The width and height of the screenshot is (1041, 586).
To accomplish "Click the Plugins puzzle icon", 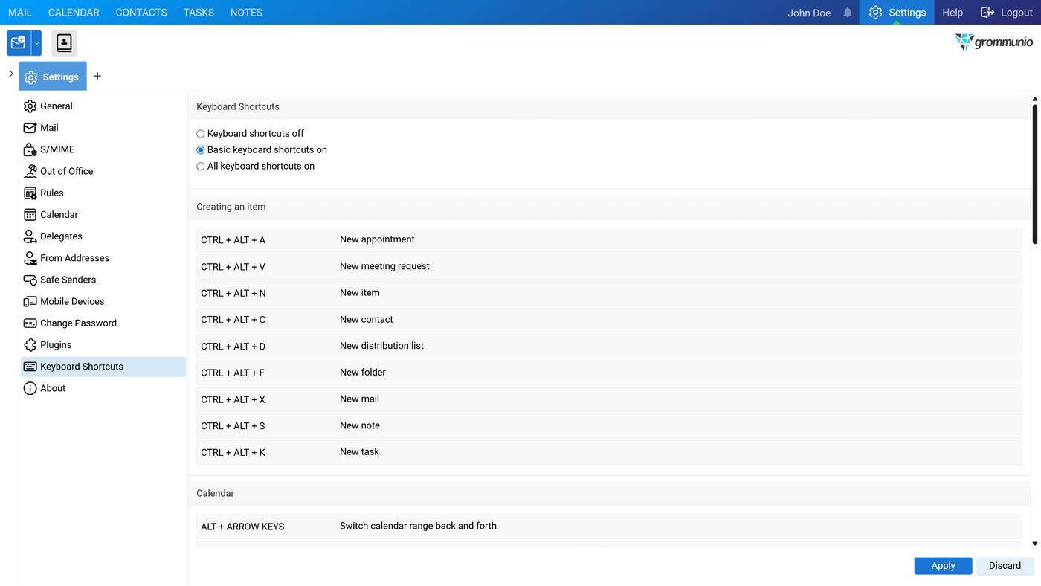I will [30, 345].
